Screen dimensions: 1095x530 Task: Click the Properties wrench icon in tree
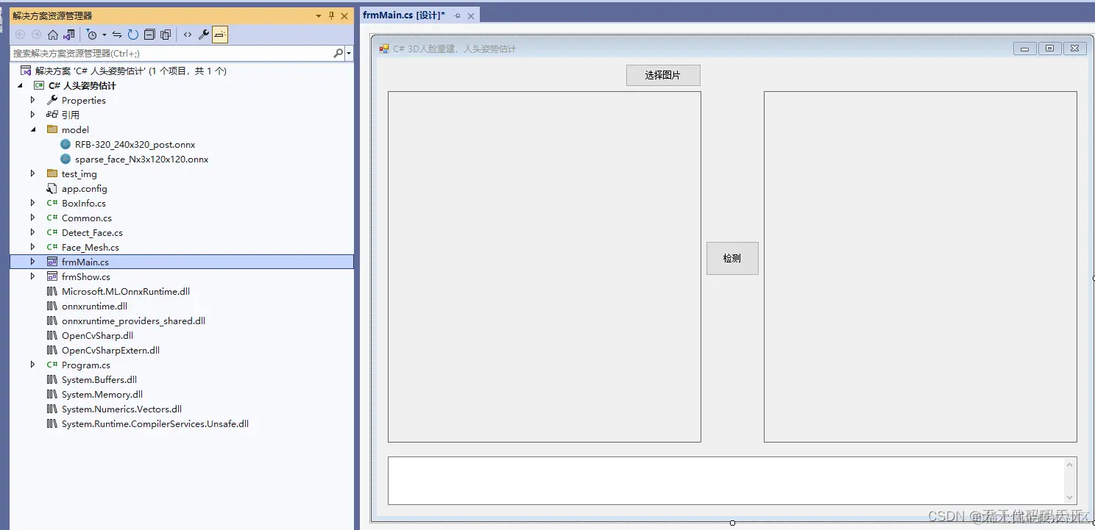pos(52,100)
